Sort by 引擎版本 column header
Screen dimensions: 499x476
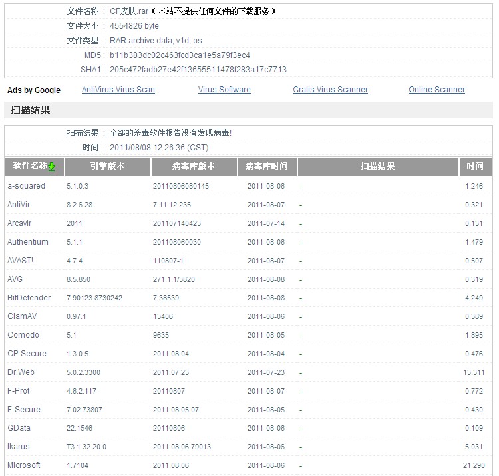coord(108,166)
